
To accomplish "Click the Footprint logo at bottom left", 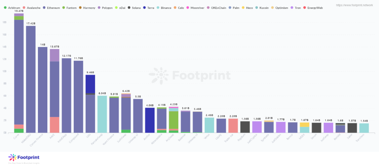I will (23, 158).
